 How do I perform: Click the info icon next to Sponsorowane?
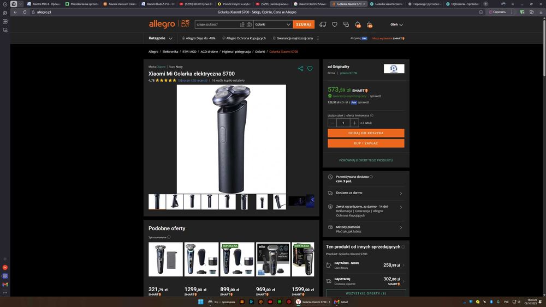pyautogui.click(x=169, y=237)
